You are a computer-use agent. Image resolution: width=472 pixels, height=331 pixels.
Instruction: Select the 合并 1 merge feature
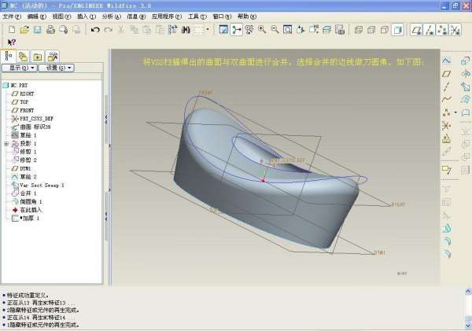pyautogui.click(x=24, y=193)
